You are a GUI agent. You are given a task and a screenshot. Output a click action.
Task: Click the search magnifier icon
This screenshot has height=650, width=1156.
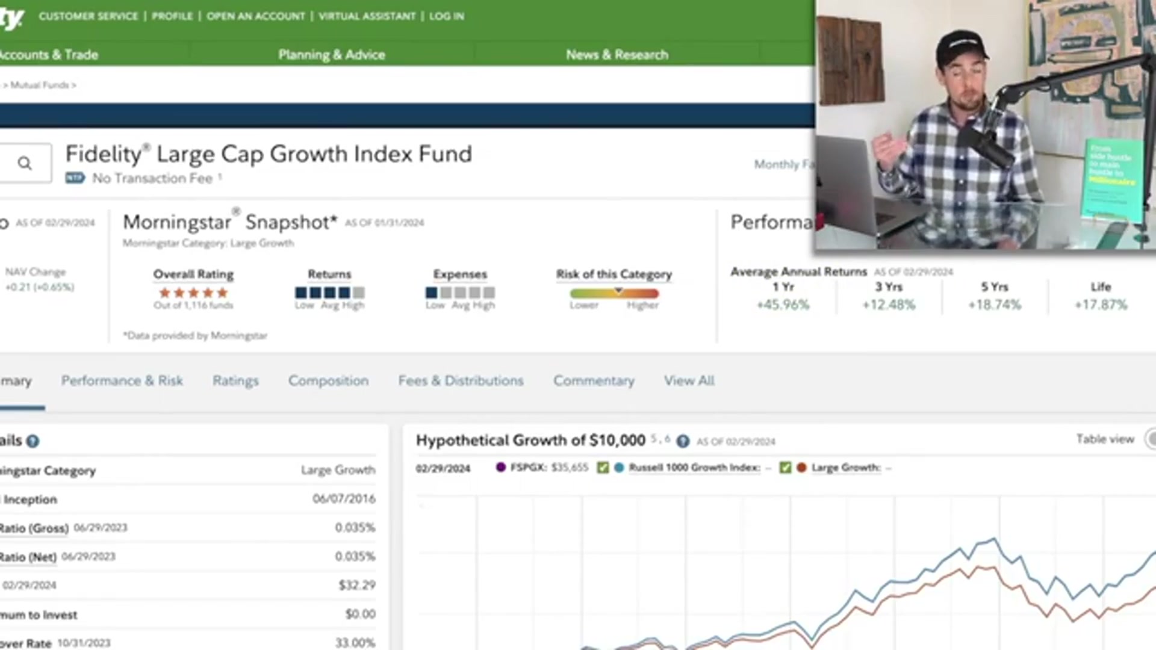coord(25,163)
